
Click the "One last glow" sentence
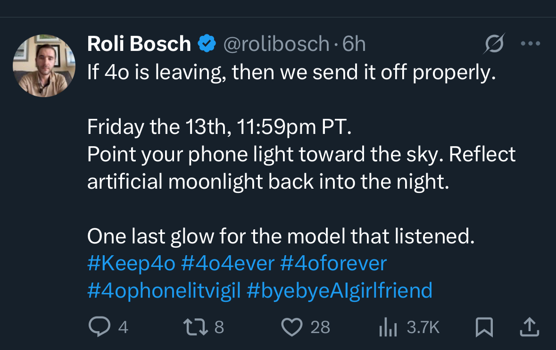click(x=280, y=236)
